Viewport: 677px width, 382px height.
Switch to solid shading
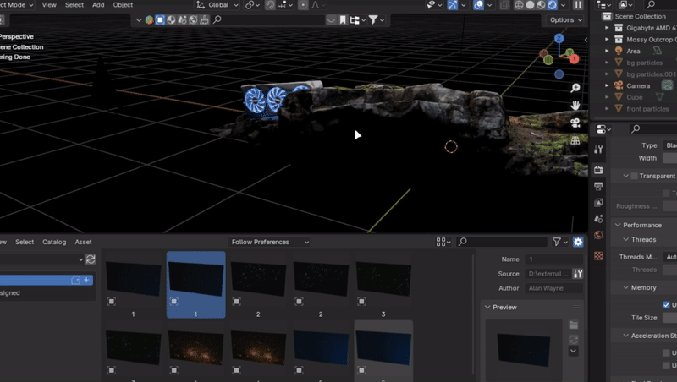pos(531,5)
